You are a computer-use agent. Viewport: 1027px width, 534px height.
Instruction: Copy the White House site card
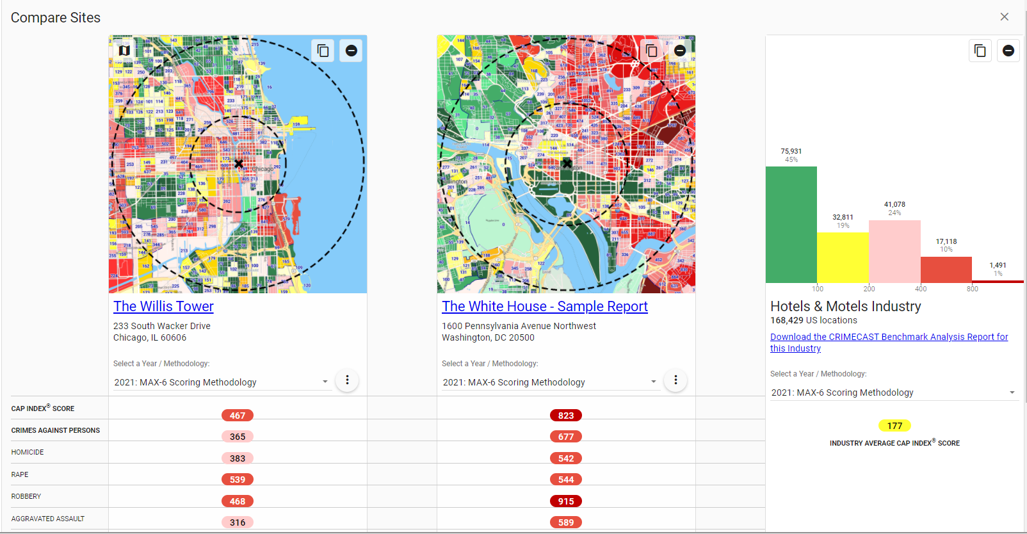click(x=652, y=51)
